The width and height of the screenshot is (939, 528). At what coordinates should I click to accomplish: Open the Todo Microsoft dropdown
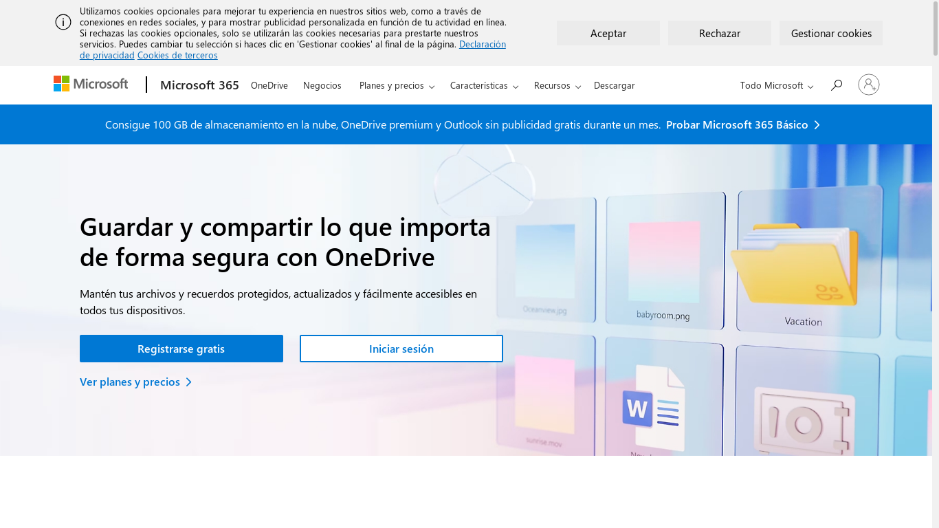pyautogui.click(x=777, y=86)
